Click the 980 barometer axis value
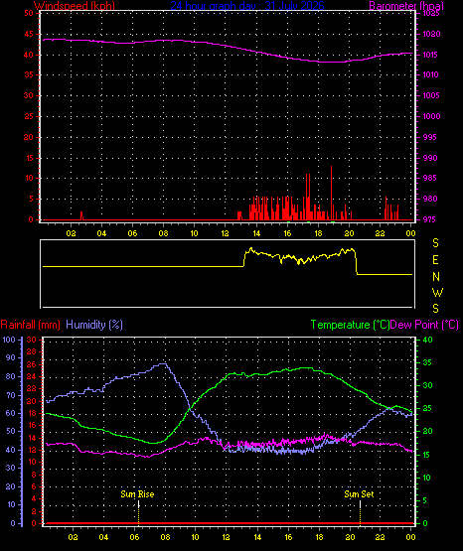This screenshot has height=551, width=463. tap(430, 199)
